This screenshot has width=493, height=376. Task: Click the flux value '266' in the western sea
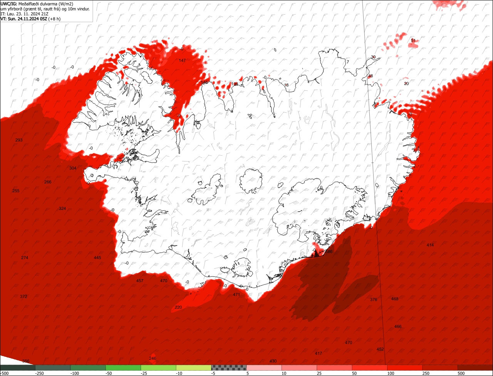point(48,182)
